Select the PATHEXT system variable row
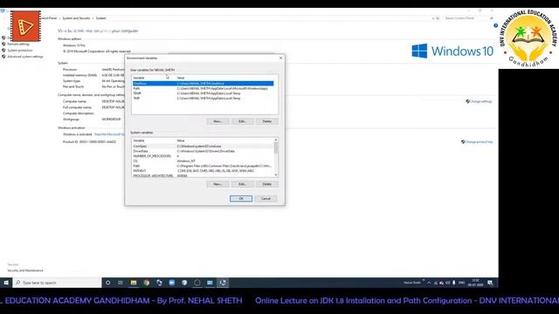The height and width of the screenshot is (314, 559). click(x=203, y=171)
